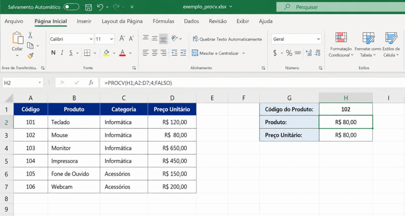
Task: Click the Copy icon
Action: point(30,46)
